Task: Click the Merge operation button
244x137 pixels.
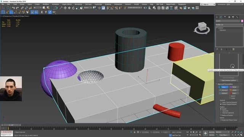Action: coord(234,87)
